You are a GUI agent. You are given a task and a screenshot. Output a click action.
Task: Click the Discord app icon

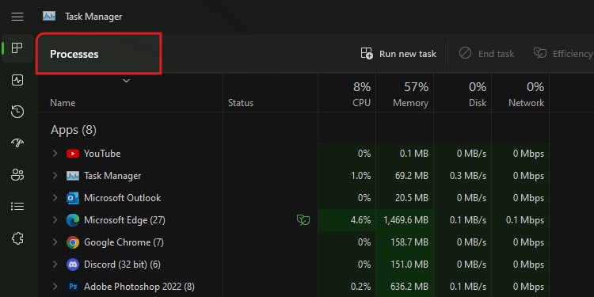(72, 265)
